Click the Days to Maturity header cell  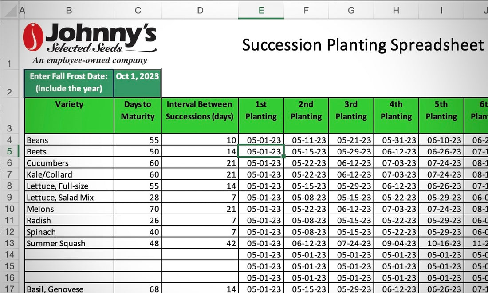pos(138,115)
